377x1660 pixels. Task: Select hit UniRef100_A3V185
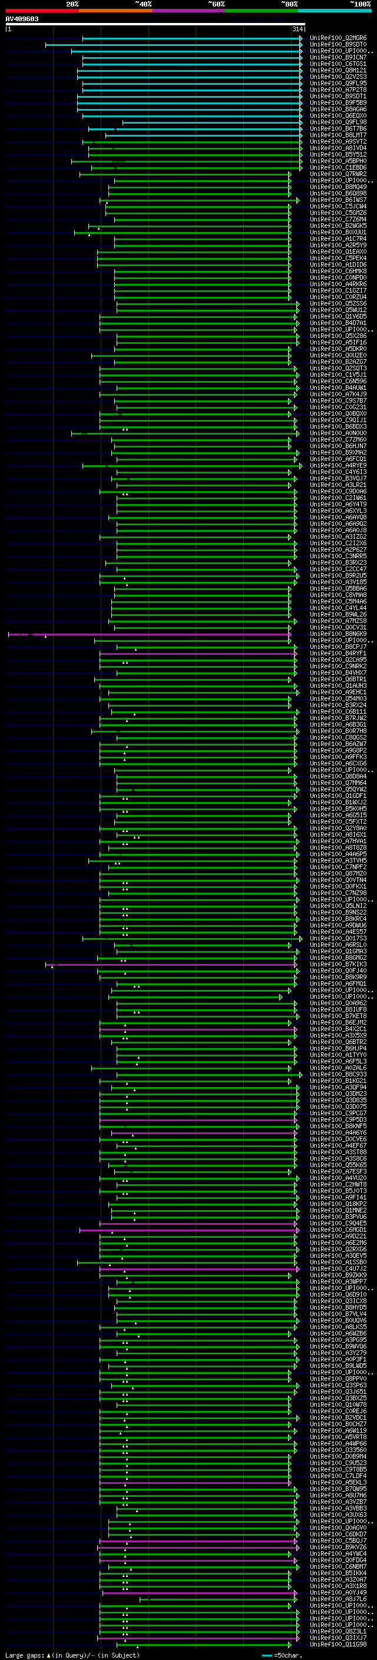pos(338,582)
